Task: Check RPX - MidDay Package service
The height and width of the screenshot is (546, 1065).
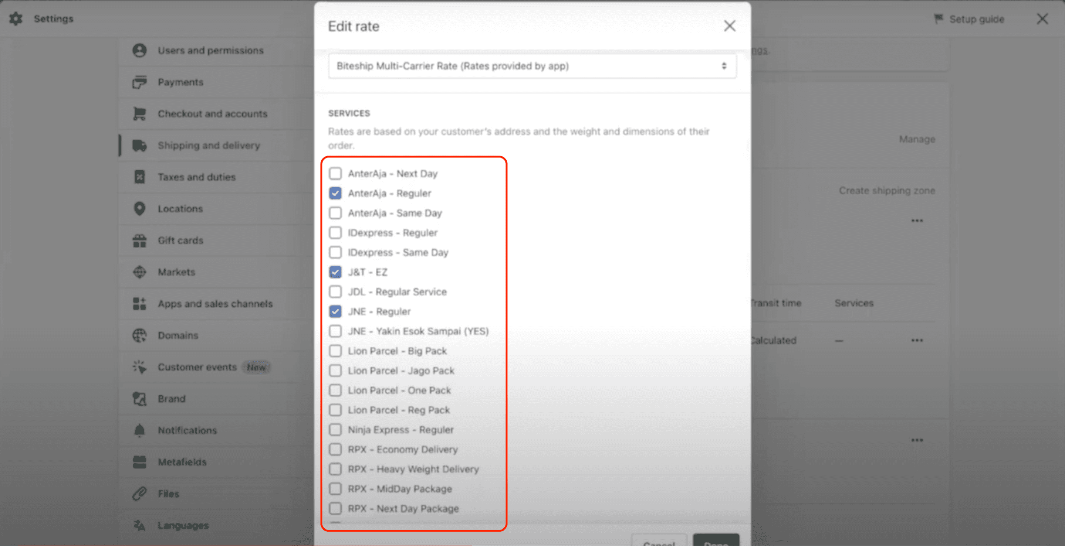Action: click(335, 489)
